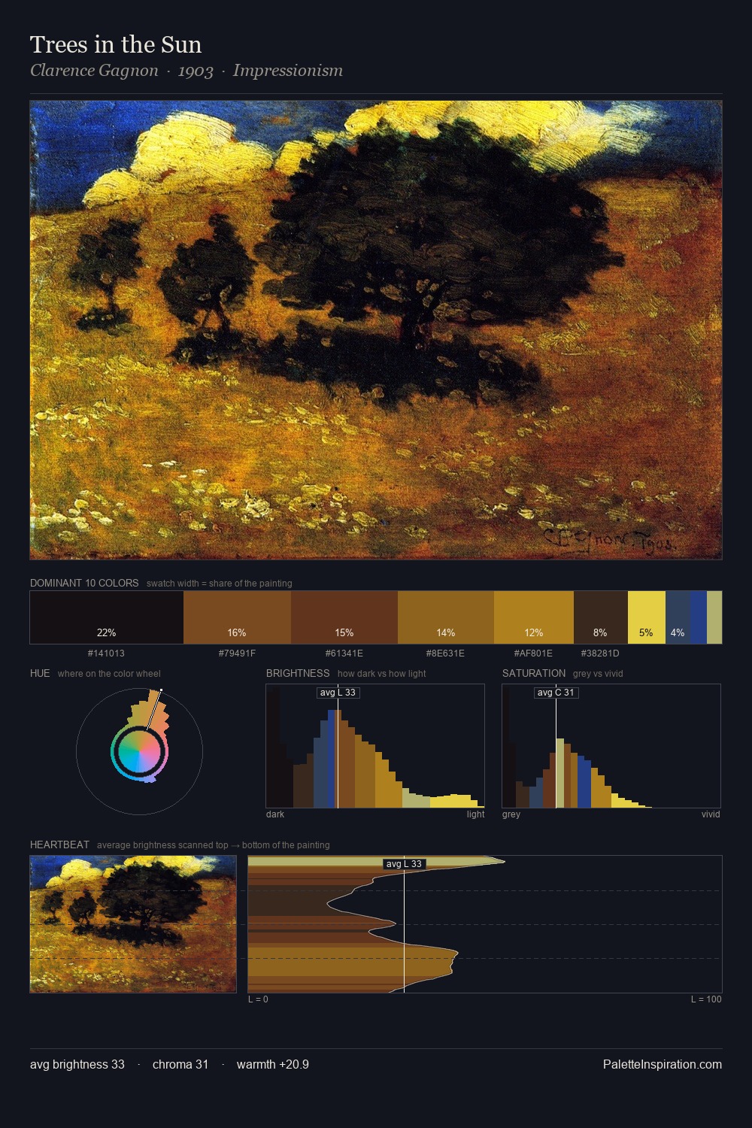Select the 22% near-black swatch
The width and height of the screenshot is (752, 1128).
[107, 617]
